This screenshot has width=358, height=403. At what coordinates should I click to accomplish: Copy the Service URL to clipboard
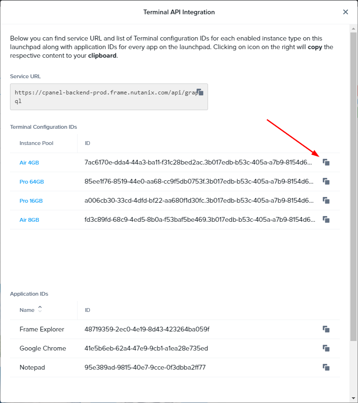[200, 92]
